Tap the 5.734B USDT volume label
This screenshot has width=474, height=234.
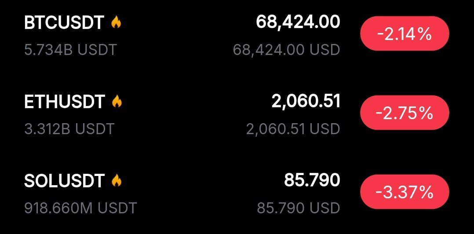tap(70, 50)
